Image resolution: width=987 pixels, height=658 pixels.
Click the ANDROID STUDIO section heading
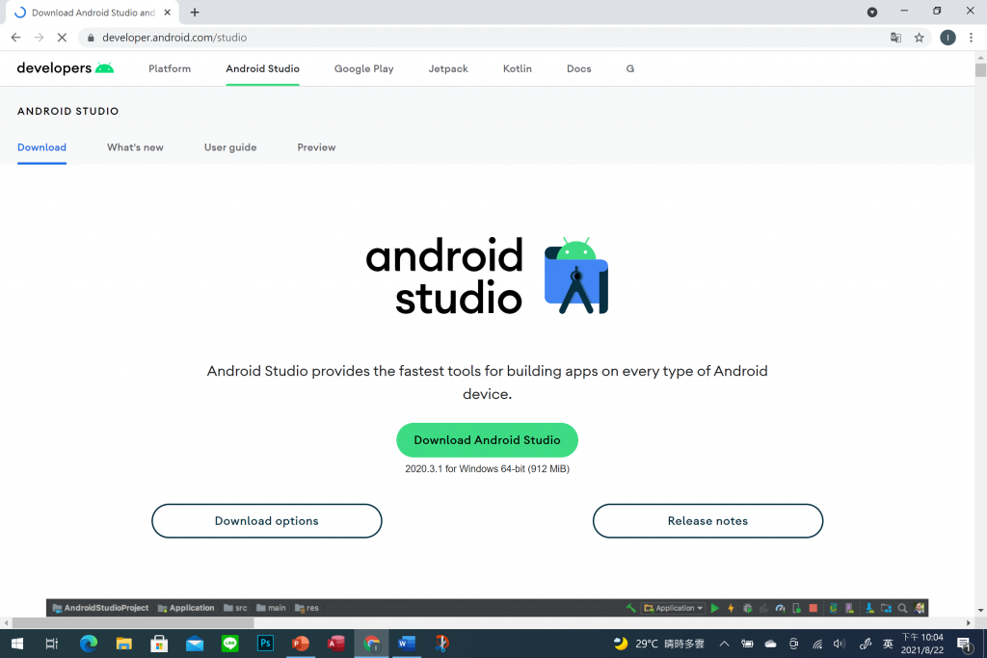(x=68, y=112)
